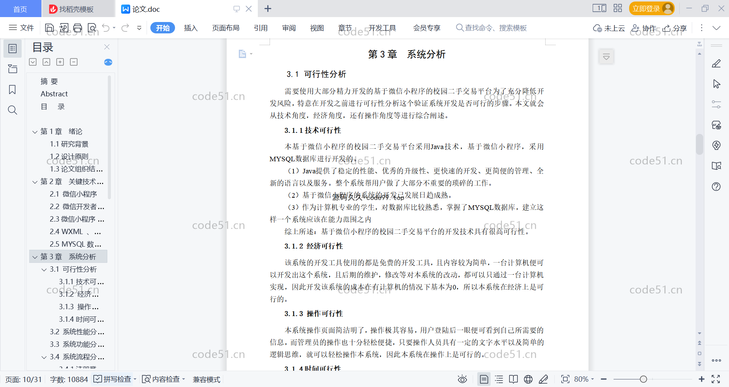The width and height of the screenshot is (729, 387).
Task: Open the outline/目录 panel icon in sidebar
Action: [x=13, y=49]
